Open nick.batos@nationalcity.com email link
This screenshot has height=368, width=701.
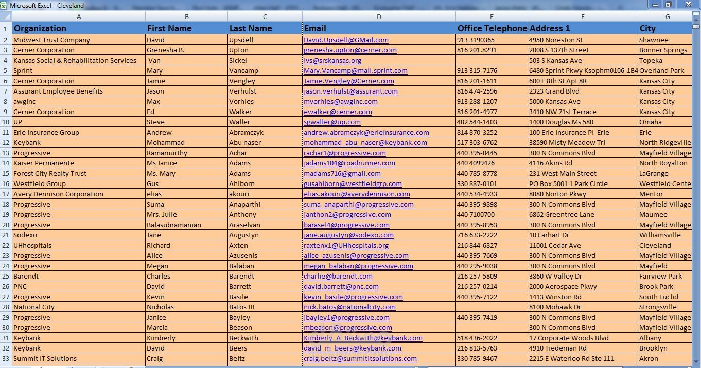[x=349, y=307]
